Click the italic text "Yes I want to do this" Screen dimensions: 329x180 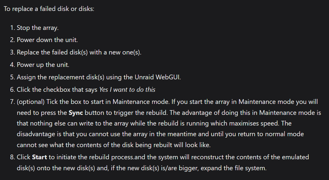point(127,89)
